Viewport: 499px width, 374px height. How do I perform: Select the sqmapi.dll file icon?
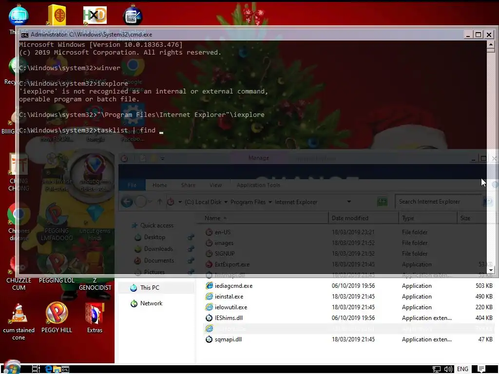209,339
